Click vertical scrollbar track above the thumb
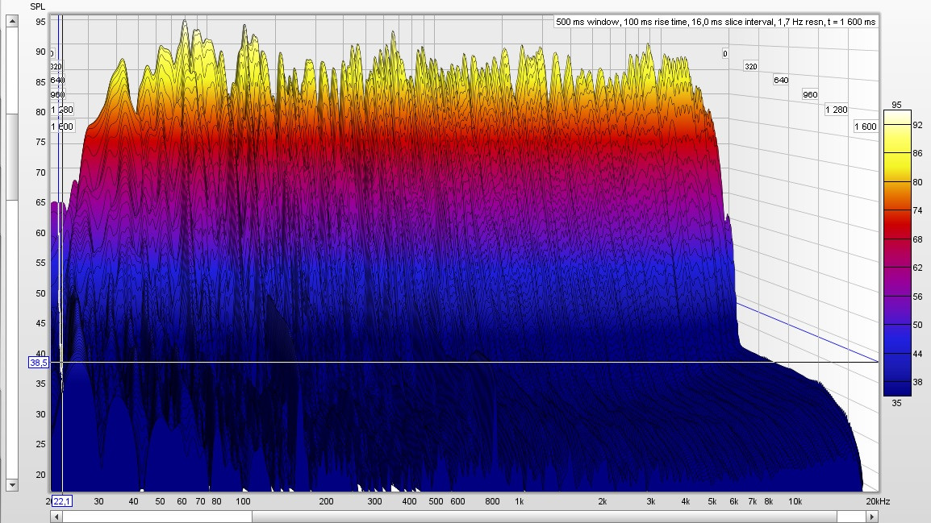The width and height of the screenshot is (931, 523). (12, 68)
